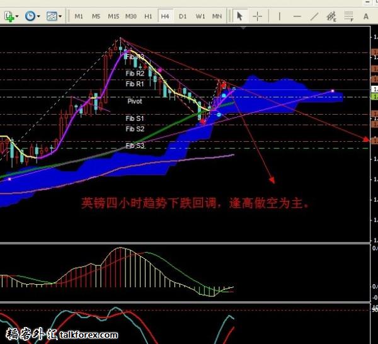Switch to the MN monthly timeframe
378x344 pixels.
tap(217, 16)
